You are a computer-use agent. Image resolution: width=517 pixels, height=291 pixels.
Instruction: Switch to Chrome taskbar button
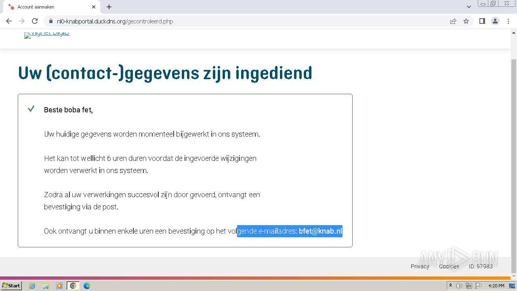coord(73,286)
